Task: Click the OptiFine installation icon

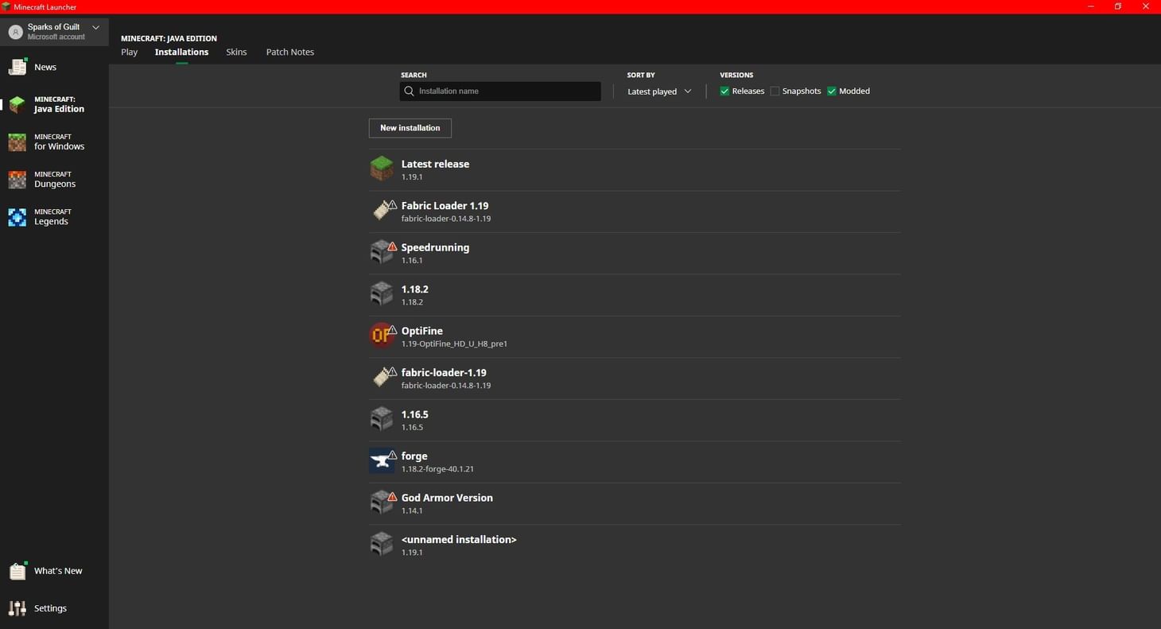Action: [382, 335]
